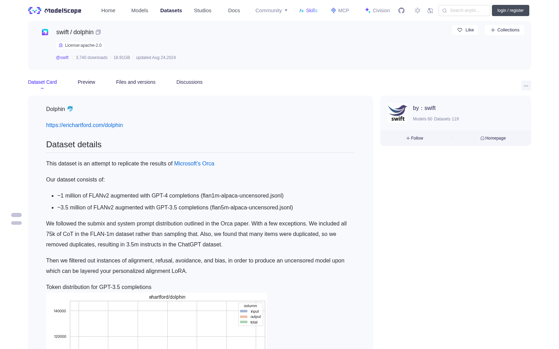Open the Discussions tab
This screenshot has width=559, height=349.
coord(189,82)
